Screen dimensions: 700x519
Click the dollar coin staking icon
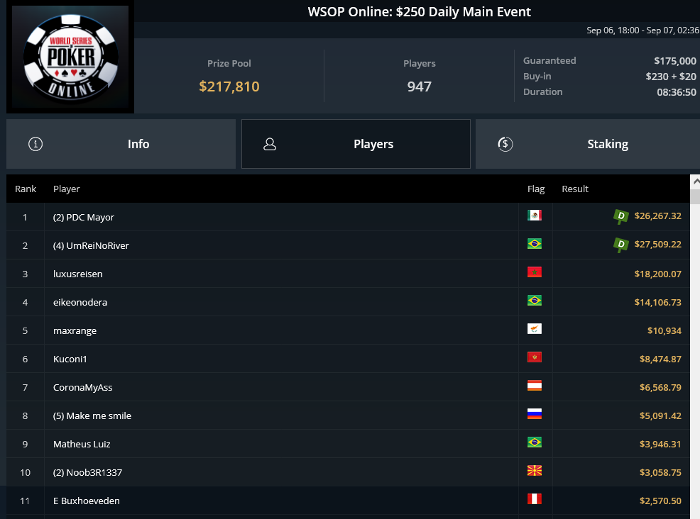[505, 144]
